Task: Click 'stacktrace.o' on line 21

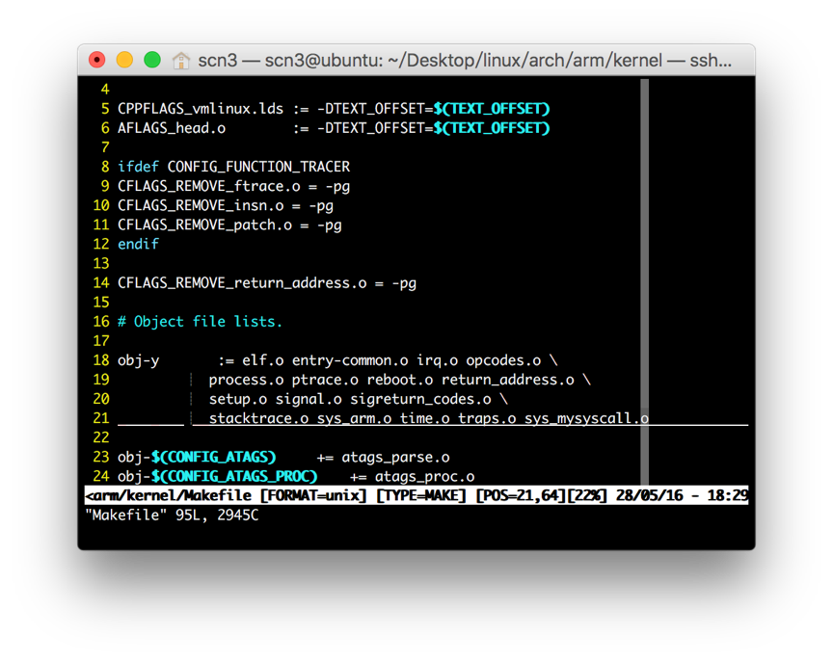Action: coord(258,418)
